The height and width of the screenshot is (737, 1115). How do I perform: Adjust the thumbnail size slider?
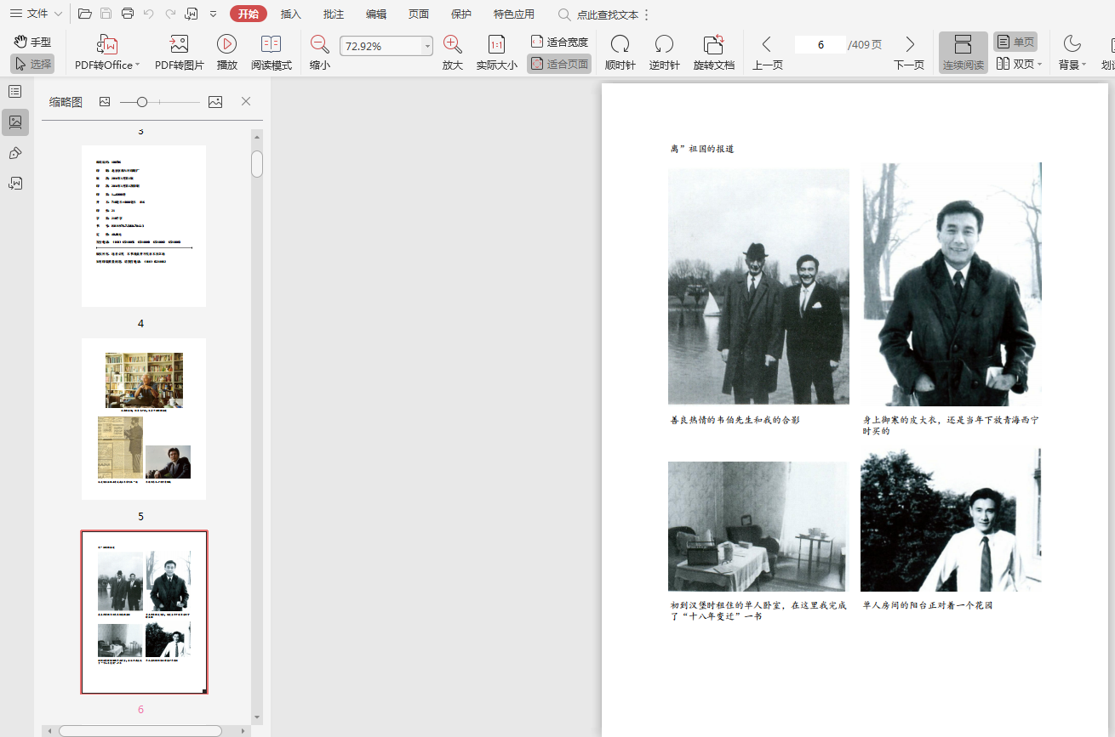142,102
